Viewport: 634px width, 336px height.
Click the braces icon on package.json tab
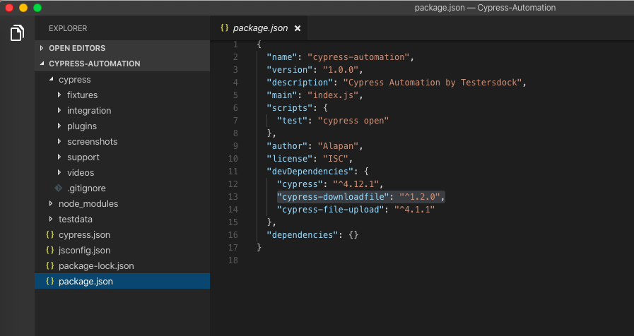coord(224,28)
